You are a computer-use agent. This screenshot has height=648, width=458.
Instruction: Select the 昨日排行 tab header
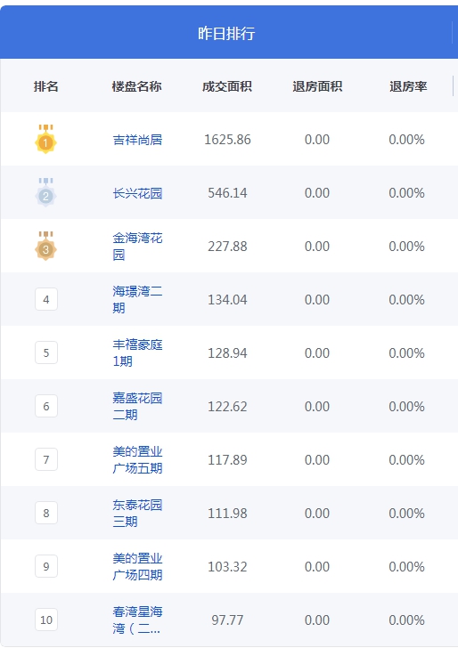tap(226, 32)
